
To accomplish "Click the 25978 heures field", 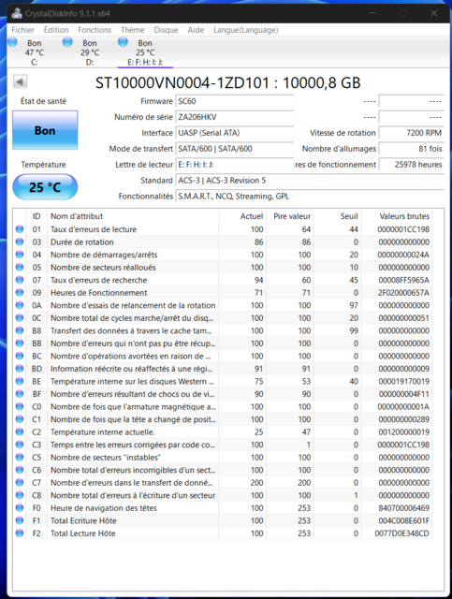I will coord(412,165).
